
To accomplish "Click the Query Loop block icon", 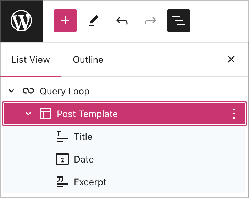I will pyautogui.click(x=28, y=91).
